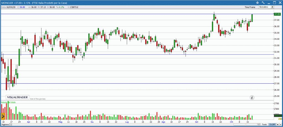Click the 3'750 volume axis label
The height and width of the screenshot is (127, 283).
(276, 104)
